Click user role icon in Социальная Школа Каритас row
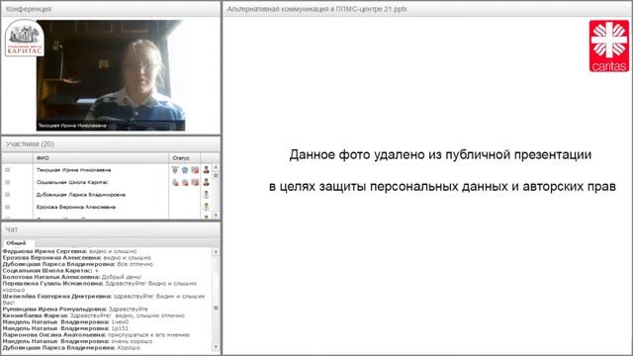The image size is (633, 356). click(207, 182)
